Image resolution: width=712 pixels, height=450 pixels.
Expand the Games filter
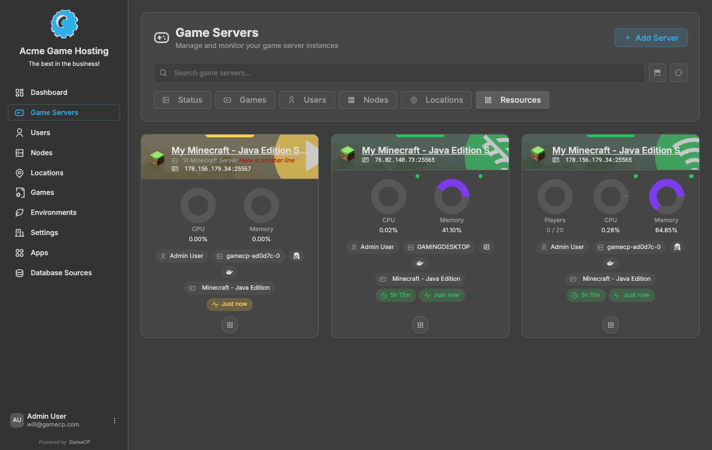click(x=245, y=99)
